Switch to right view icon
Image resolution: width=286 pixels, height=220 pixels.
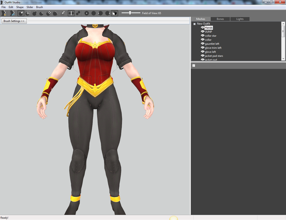click(x=108, y=13)
